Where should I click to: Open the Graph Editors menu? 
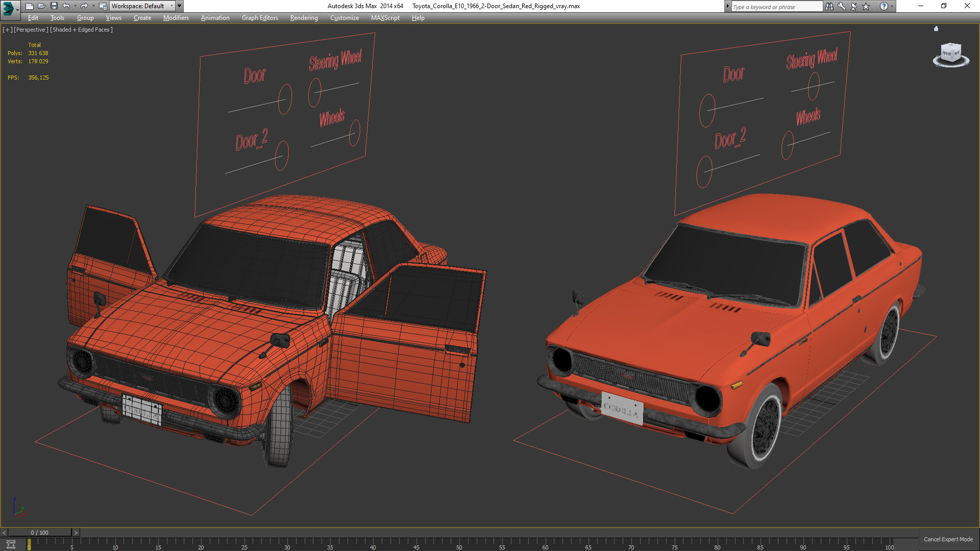tap(260, 18)
